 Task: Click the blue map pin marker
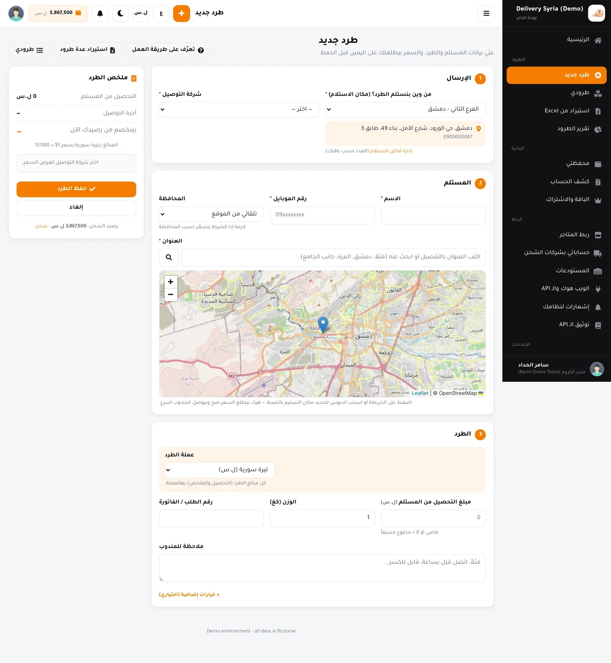pyautogui.click(x=323, y=325)
